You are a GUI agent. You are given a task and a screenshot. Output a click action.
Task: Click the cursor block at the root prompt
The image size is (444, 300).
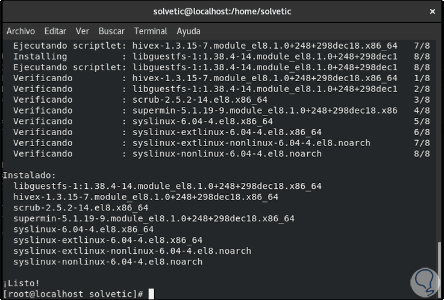tap(151, 294)
